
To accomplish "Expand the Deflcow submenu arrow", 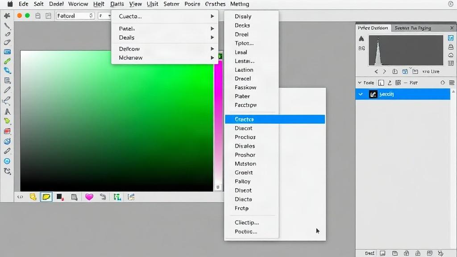I will pyautogui.click(x=212, y=49).
